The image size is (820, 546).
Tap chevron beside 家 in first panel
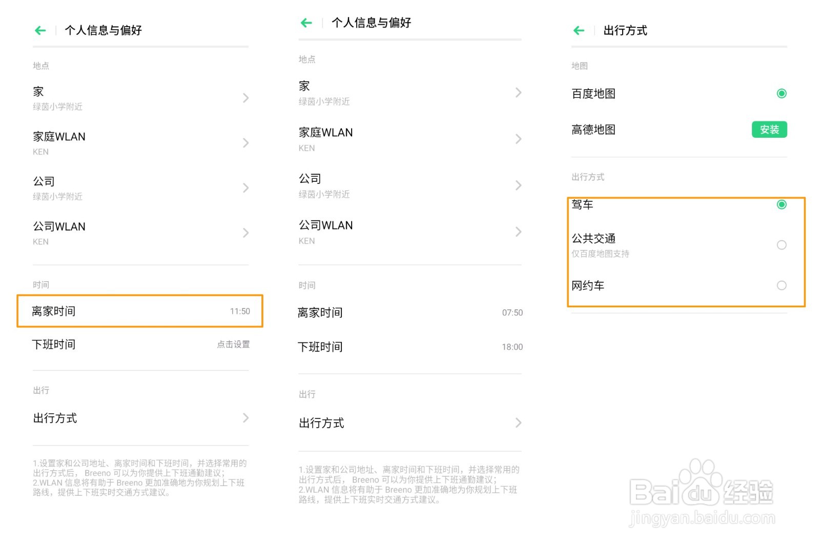246,98
